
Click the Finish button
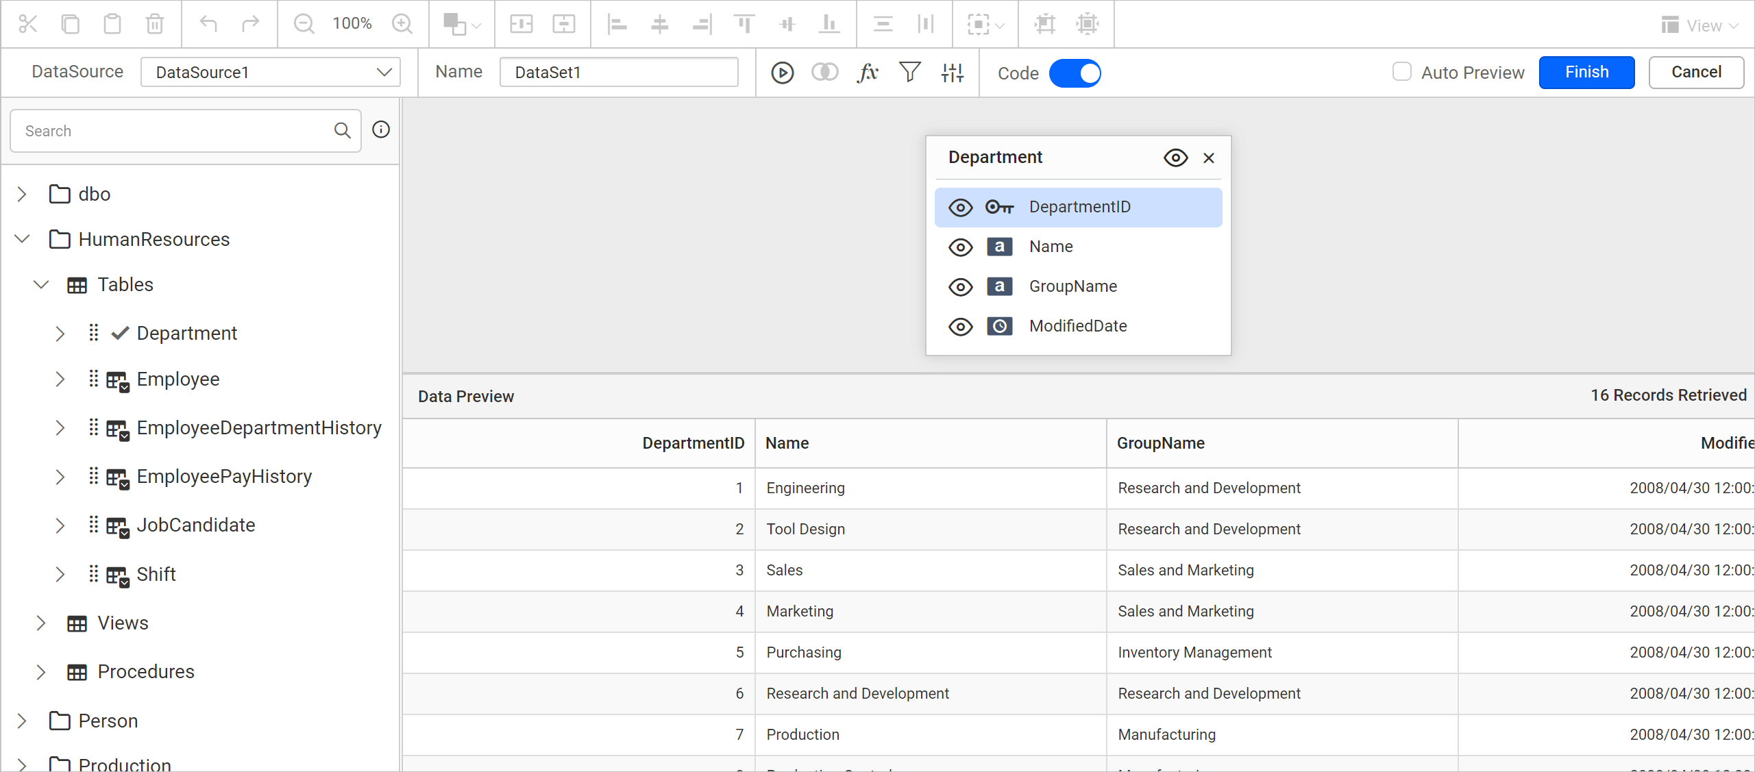click(1586, 72)
